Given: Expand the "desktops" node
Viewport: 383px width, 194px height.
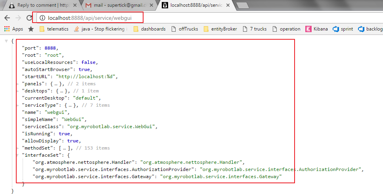Looking at the screenshot, I should click(17, 91).
